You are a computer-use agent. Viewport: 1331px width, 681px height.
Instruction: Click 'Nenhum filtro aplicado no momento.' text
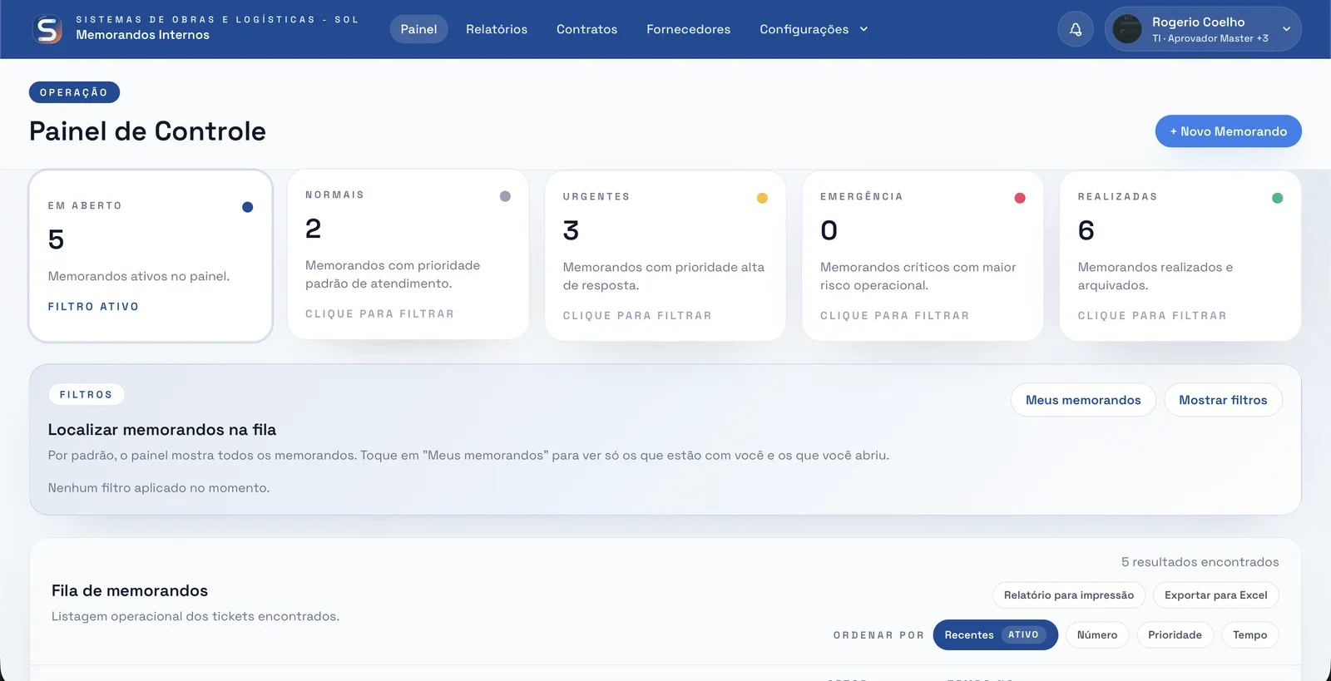tap(159, 488)
